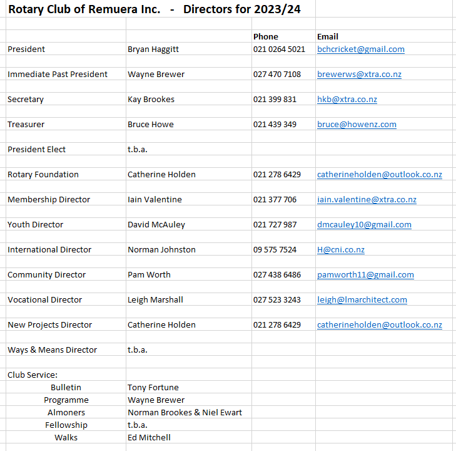Select 'Catherine Holden' in New Projects Director row
456x451 pixels.
point(189,324)
